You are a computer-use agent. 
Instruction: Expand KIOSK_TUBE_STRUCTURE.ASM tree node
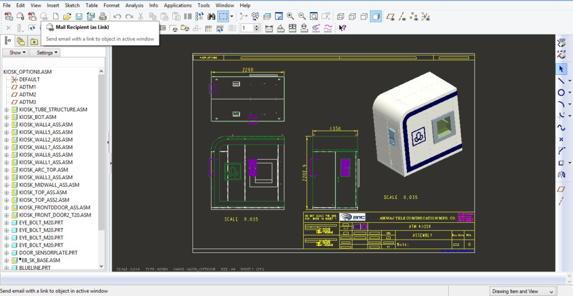[7, 109]
